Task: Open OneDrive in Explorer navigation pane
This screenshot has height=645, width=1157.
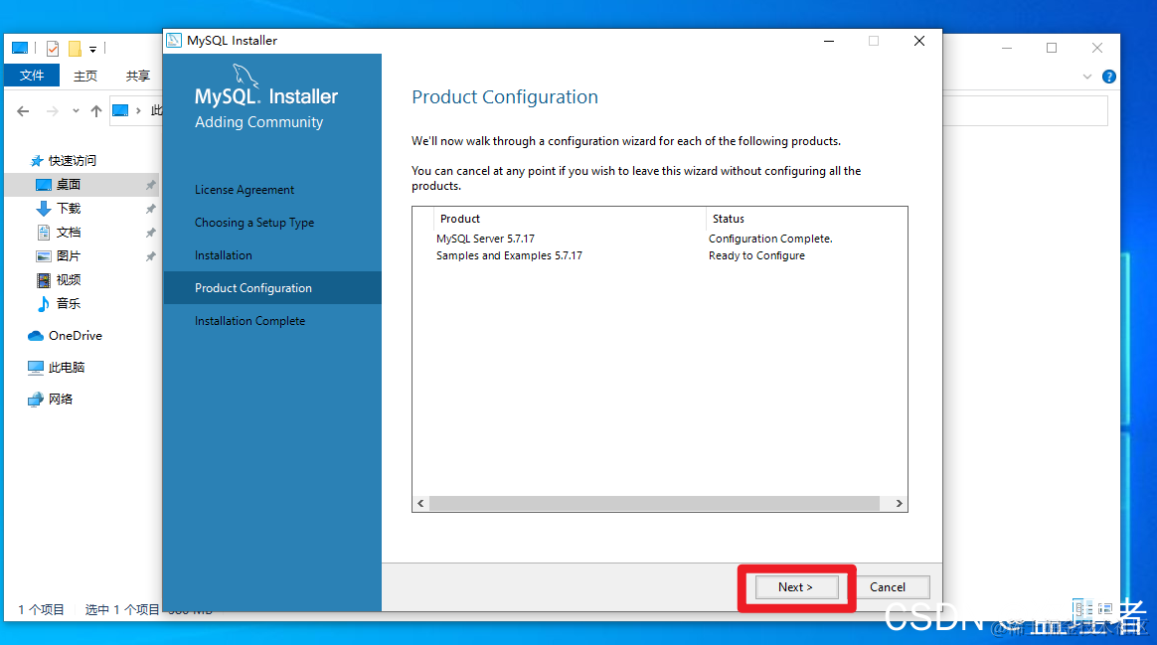Action: tap(76, 336)
